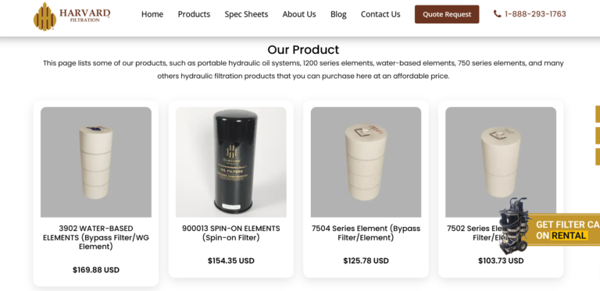
Task: Click the Get Filter Cart on Rental banner
Action: click(564, 230)
